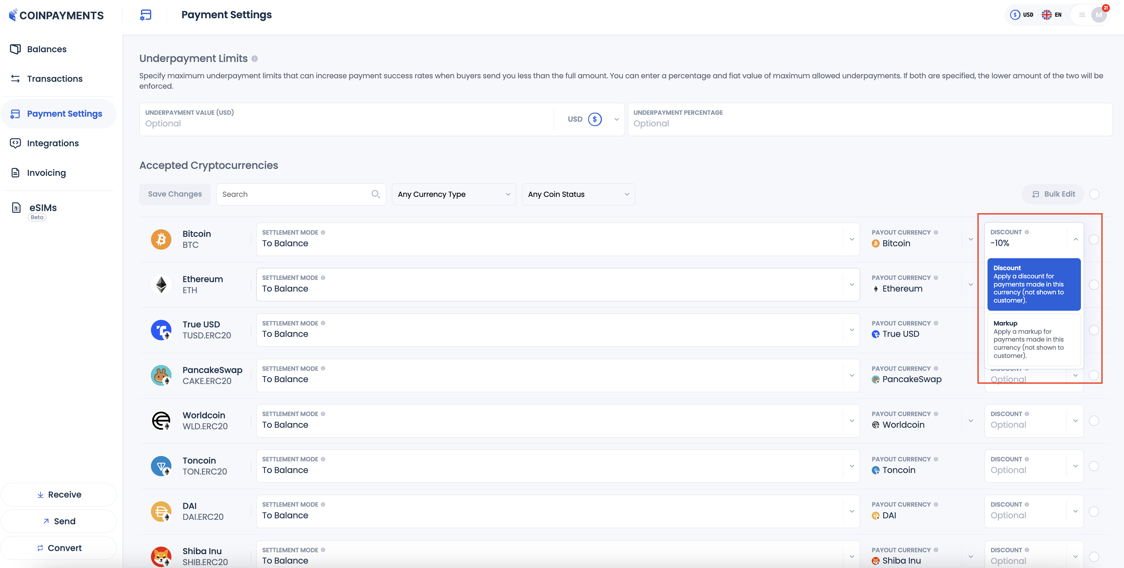Viewport: 1124px width, 568px height.
Task: Click the hamburger menu icon in header
Action: point(1082,15)
